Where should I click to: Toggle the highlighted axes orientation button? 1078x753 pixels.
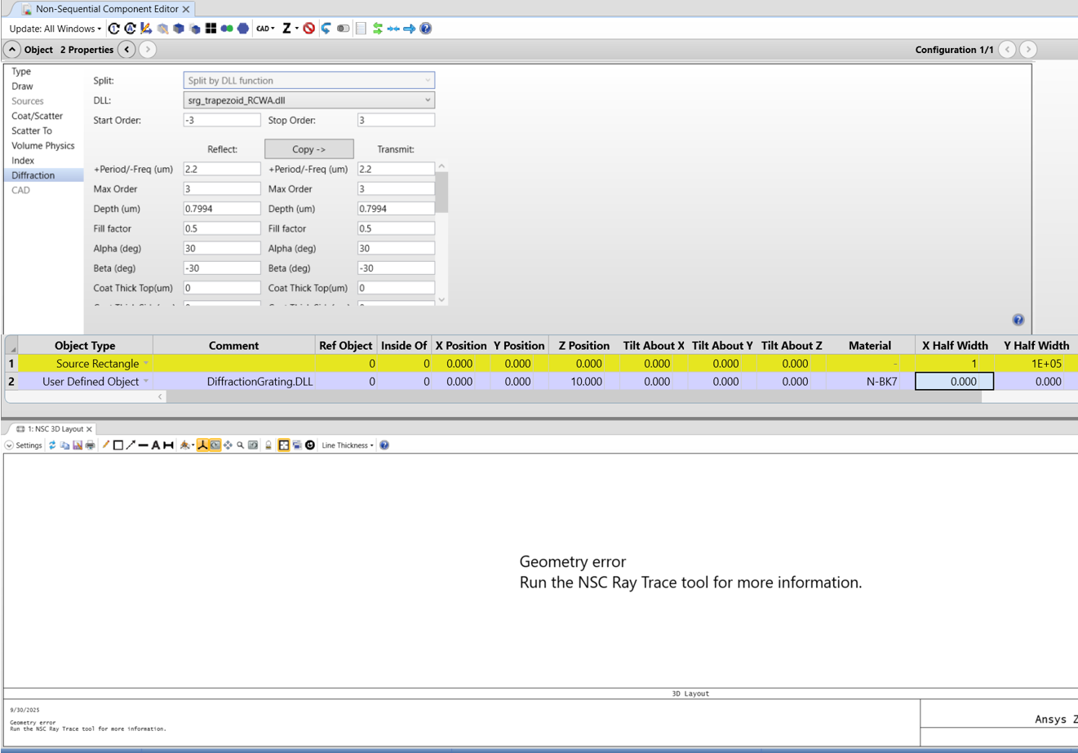pyautogui.click(x=202, y=445)
